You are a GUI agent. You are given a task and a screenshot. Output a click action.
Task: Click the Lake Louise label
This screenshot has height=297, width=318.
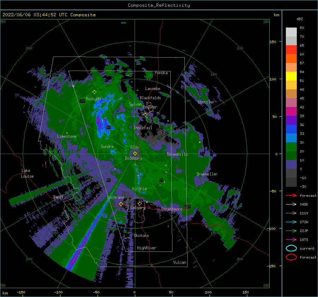(27, 173)
